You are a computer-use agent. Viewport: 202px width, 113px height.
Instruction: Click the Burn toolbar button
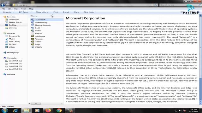click(76, 12)
